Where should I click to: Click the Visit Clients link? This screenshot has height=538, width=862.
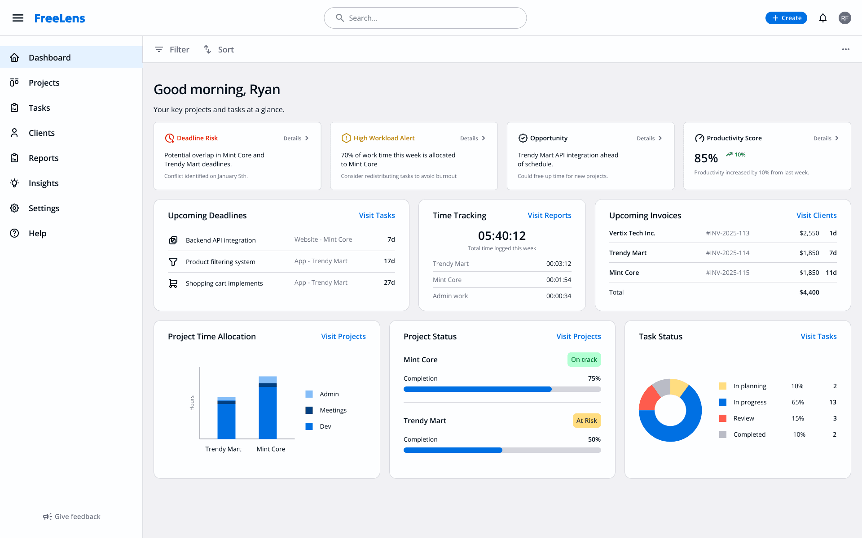(x=816, y=215)
